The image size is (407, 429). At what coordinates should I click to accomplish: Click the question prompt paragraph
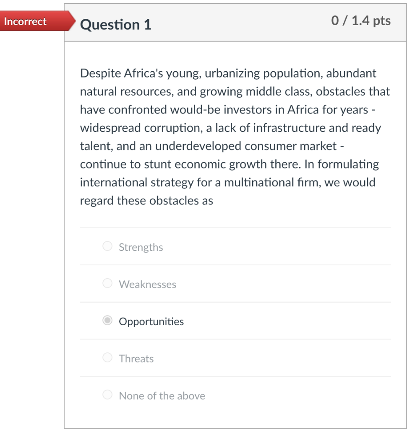click(x=235, y=136)
